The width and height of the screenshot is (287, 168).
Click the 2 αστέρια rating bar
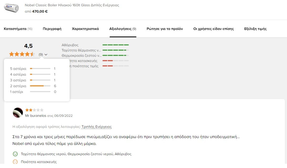40,86
